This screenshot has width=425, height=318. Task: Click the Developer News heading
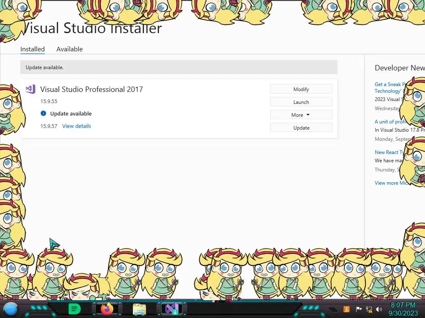click(x=400, y=68)
